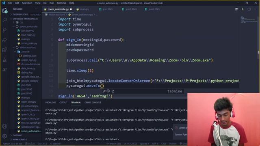Click Python interpreter version in status bar
The height and width of the screenshot is (146, 260).
click(x=12, y=144)
